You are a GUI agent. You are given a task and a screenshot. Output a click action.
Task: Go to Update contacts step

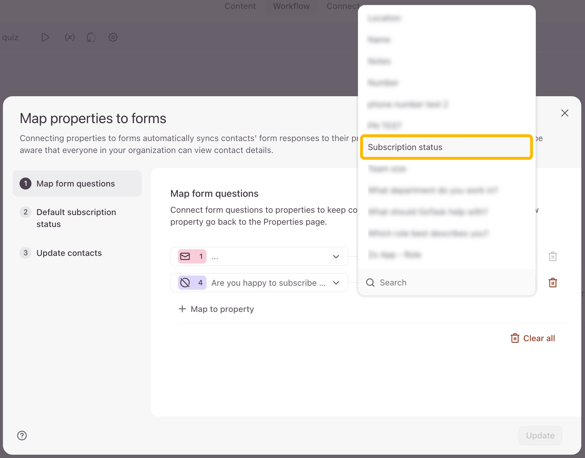point(69,253)
